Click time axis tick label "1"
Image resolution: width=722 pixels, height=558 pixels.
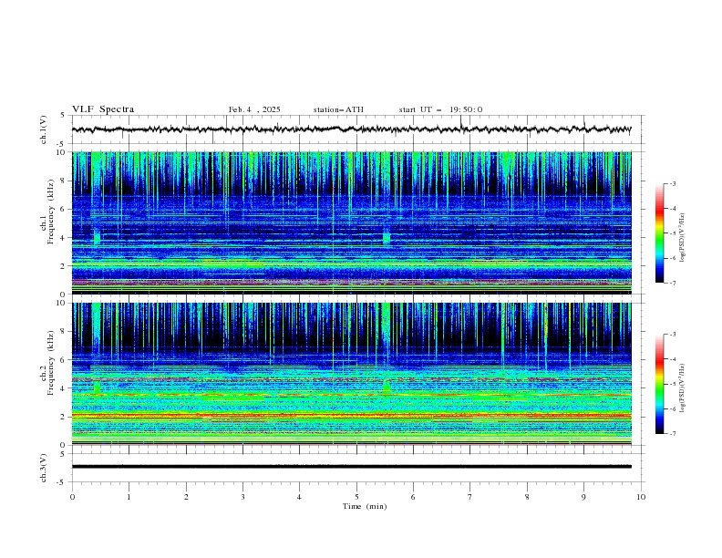tap(129, 497)
